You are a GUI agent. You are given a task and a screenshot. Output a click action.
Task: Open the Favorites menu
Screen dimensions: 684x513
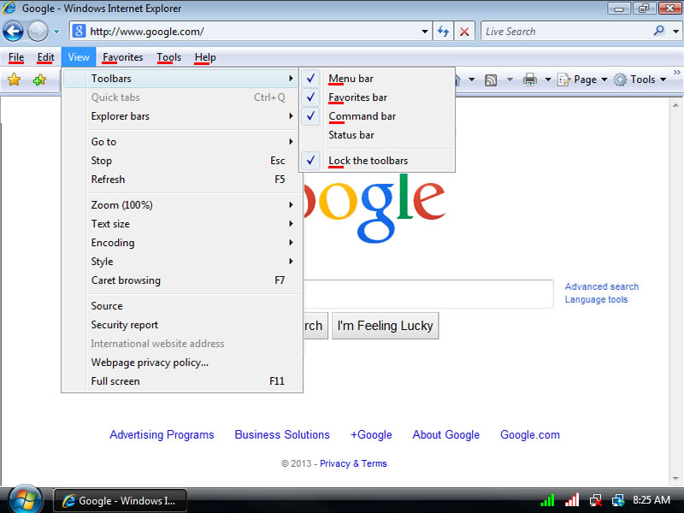122,57
